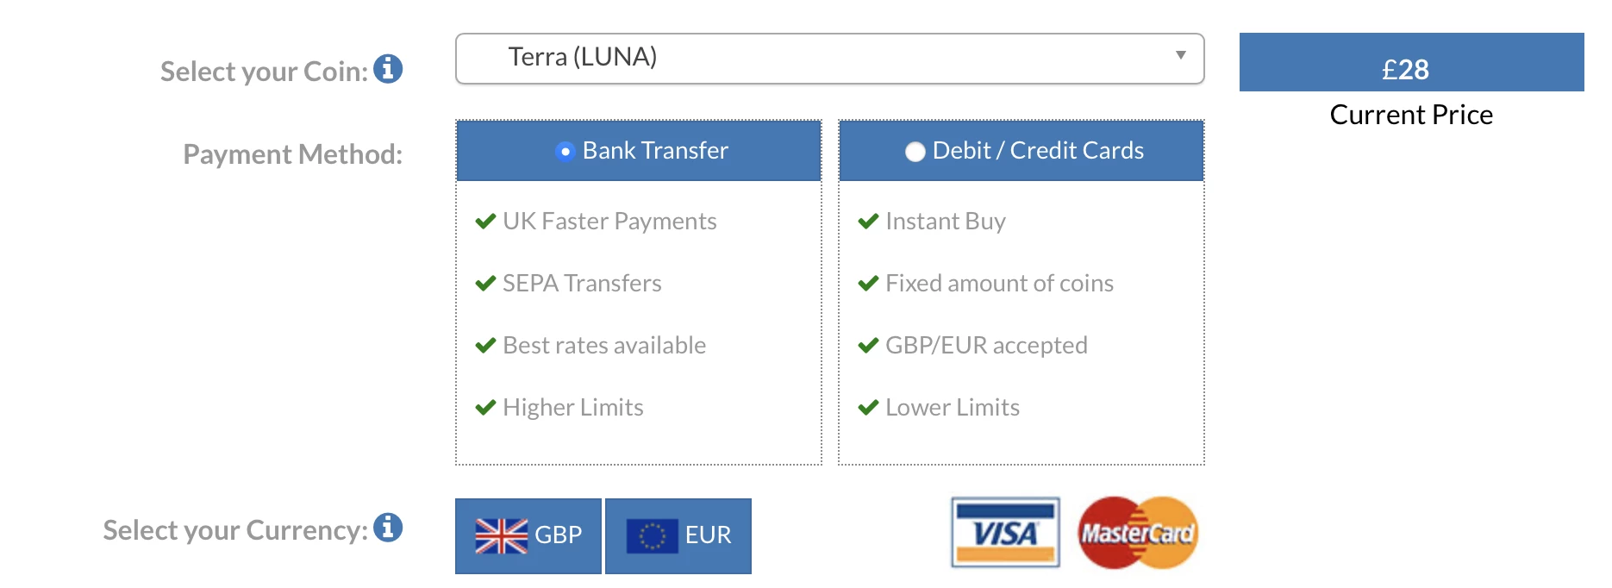Click the coin dropdown arrow
Image resolution: width=1612 pixels, height=588 pixels.
(x=1180, y=55)
